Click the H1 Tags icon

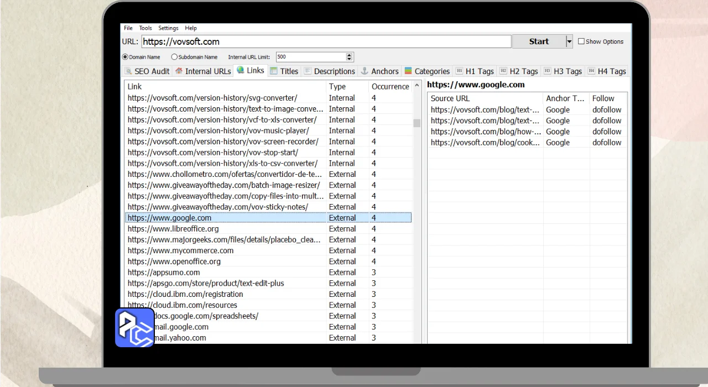tap(459, 71)
